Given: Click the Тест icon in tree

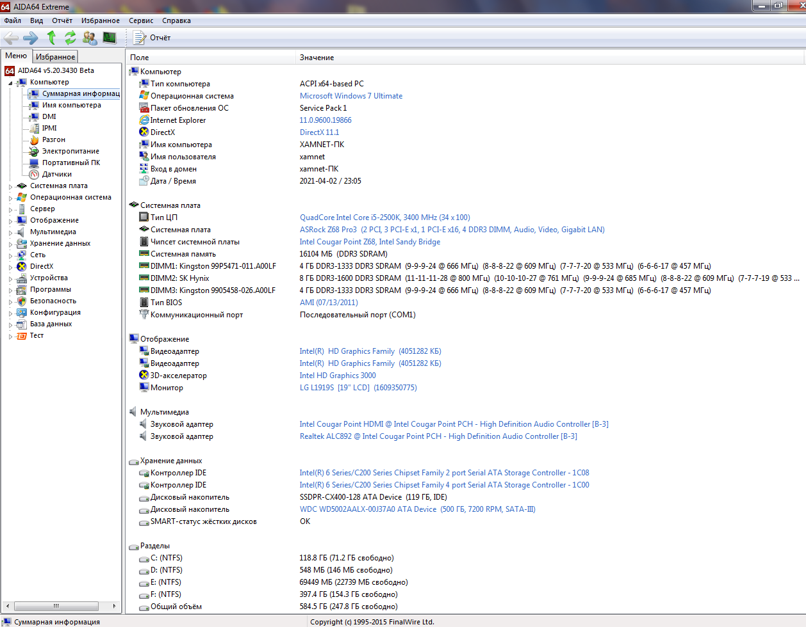Looking at the screenshot, I should coord(22,335).
